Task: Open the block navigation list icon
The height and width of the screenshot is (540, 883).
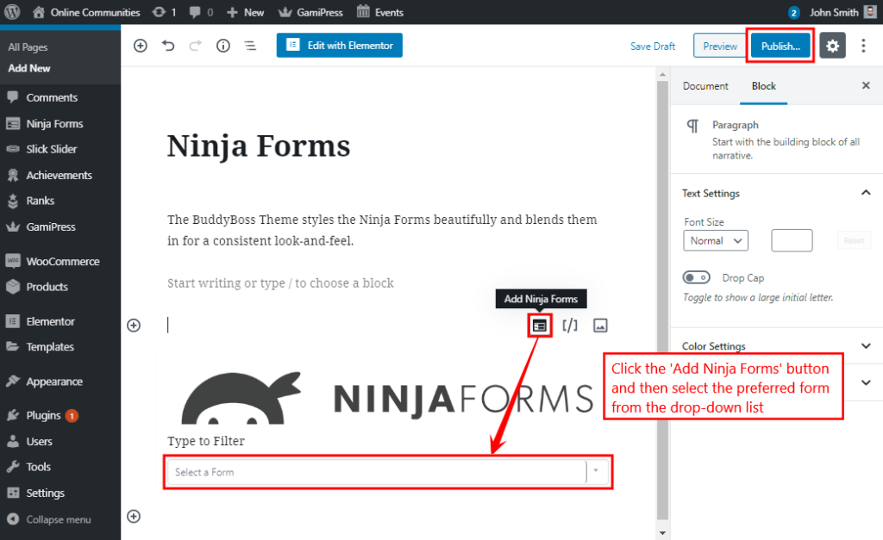Action: pyautogui.click(x=250, y=45)
